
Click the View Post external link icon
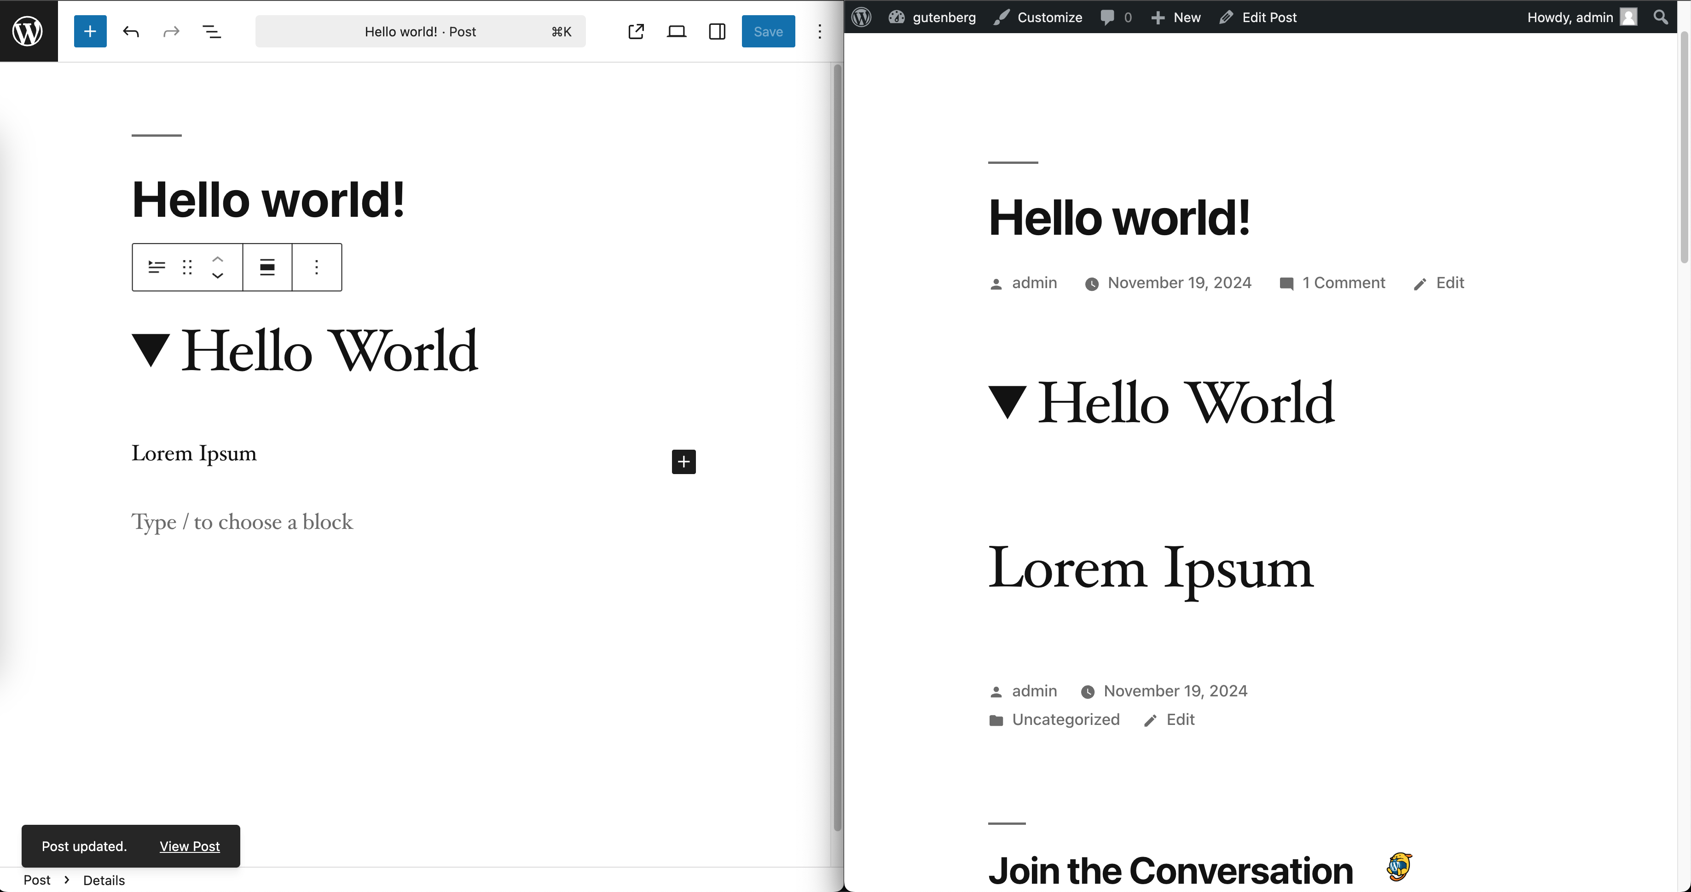click(636, 31)
